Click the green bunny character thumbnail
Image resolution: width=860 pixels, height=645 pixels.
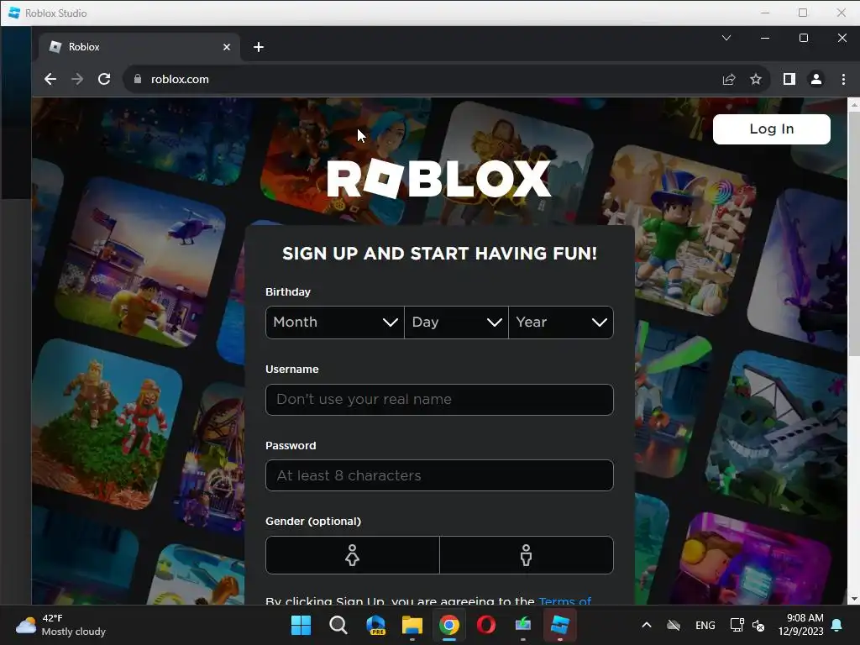click(x=680, y=230)
